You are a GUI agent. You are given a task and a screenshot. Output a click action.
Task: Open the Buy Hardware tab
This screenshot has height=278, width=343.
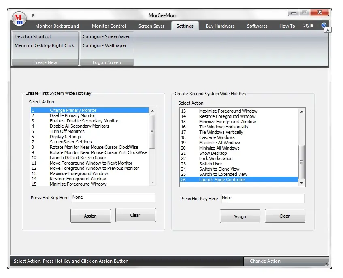pos(220,26)
